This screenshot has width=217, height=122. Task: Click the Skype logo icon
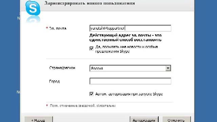[33, 8]
